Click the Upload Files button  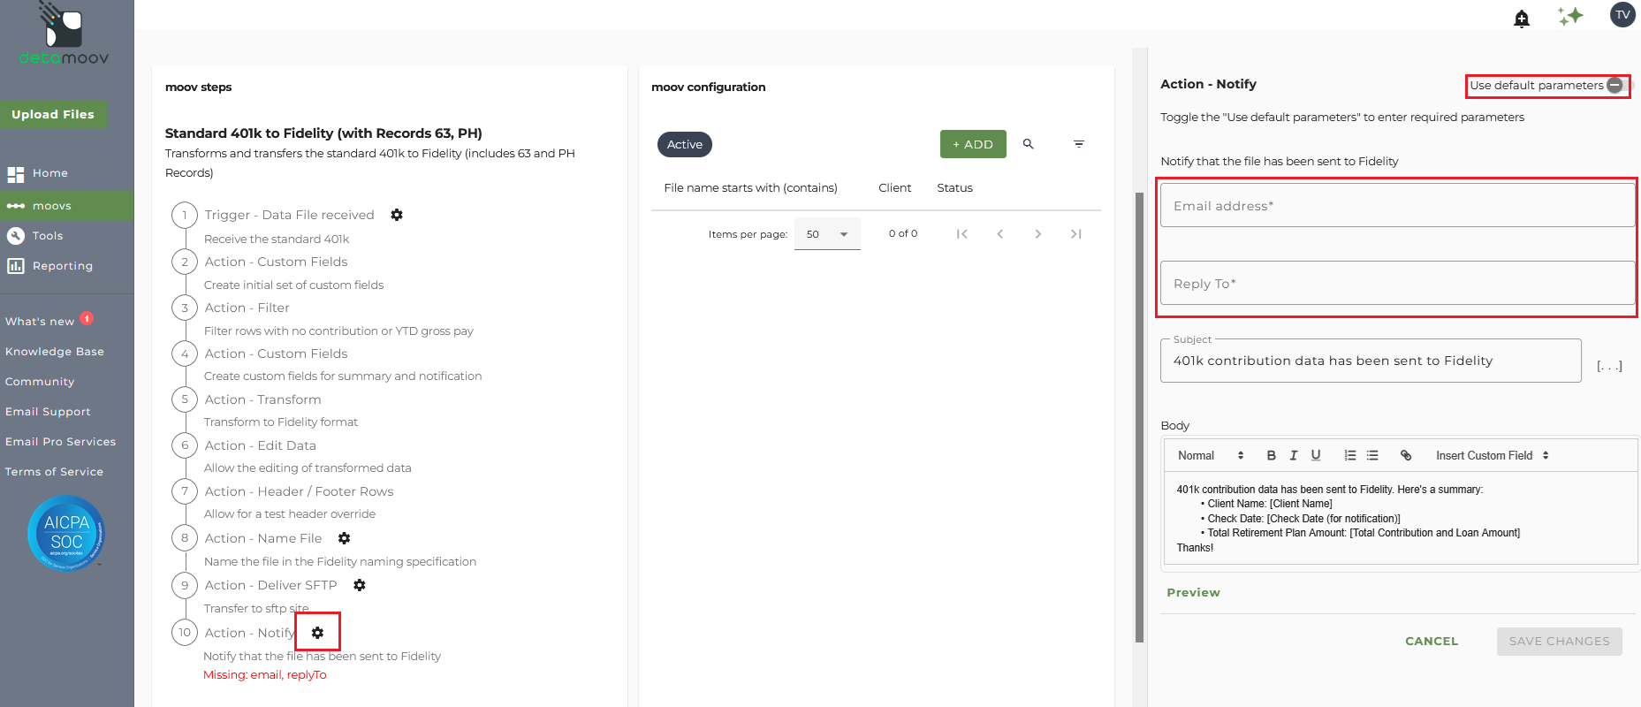click(53, 114)
